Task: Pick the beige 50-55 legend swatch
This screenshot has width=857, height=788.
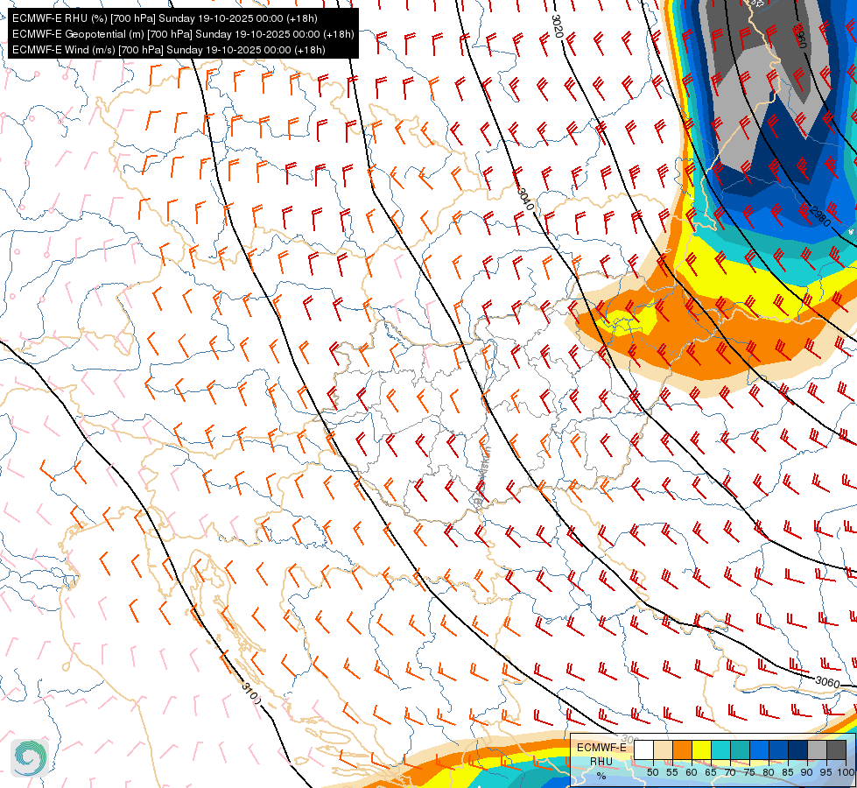Action: [663, 749]
